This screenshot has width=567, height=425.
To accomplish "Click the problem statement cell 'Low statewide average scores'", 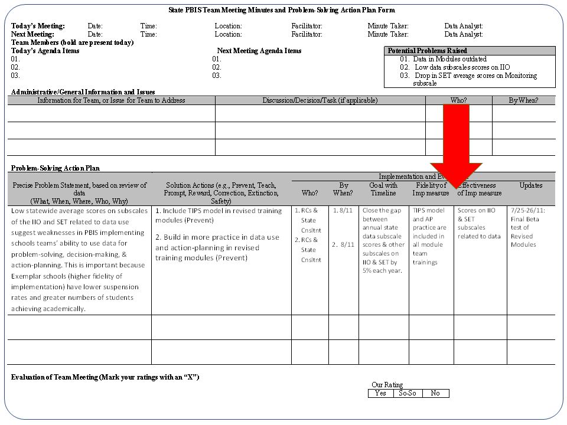I will [79, 260].
